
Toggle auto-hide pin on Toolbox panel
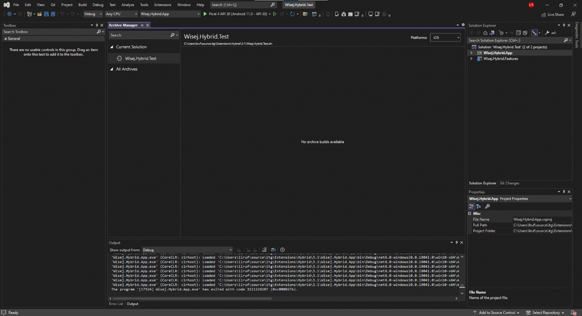coord(97,25)
